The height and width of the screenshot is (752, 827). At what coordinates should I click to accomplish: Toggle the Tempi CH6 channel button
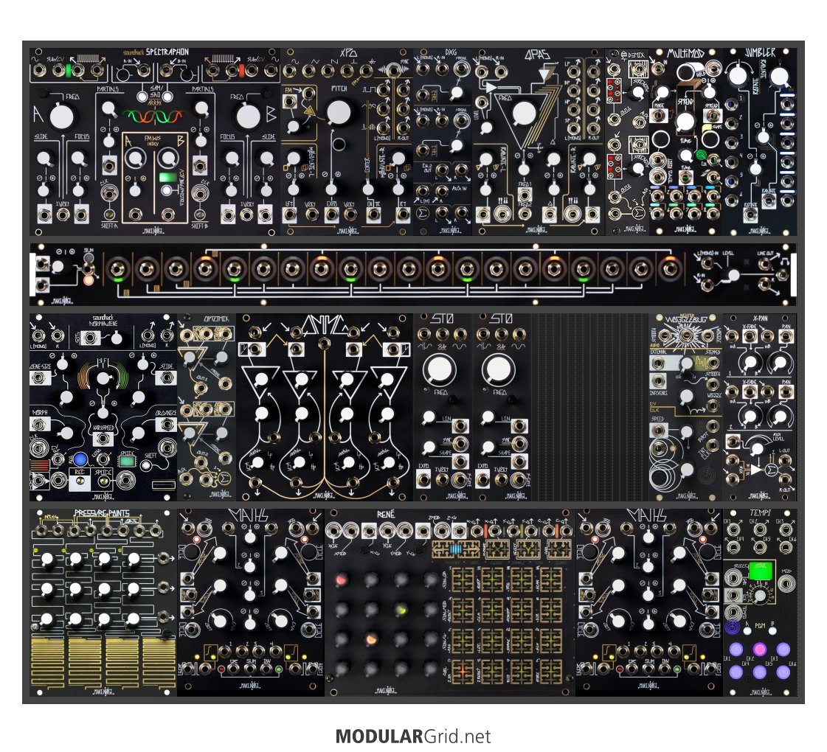point(783,672)
